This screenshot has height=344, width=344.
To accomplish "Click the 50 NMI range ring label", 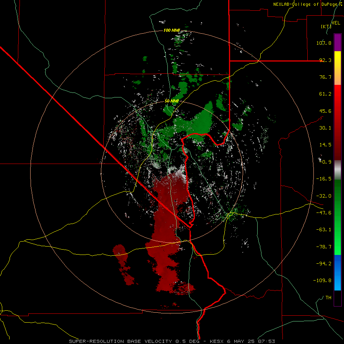I will coord(172,101).
